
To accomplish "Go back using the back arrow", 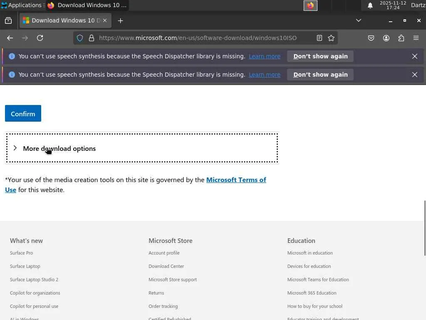I will pos(10,38).
